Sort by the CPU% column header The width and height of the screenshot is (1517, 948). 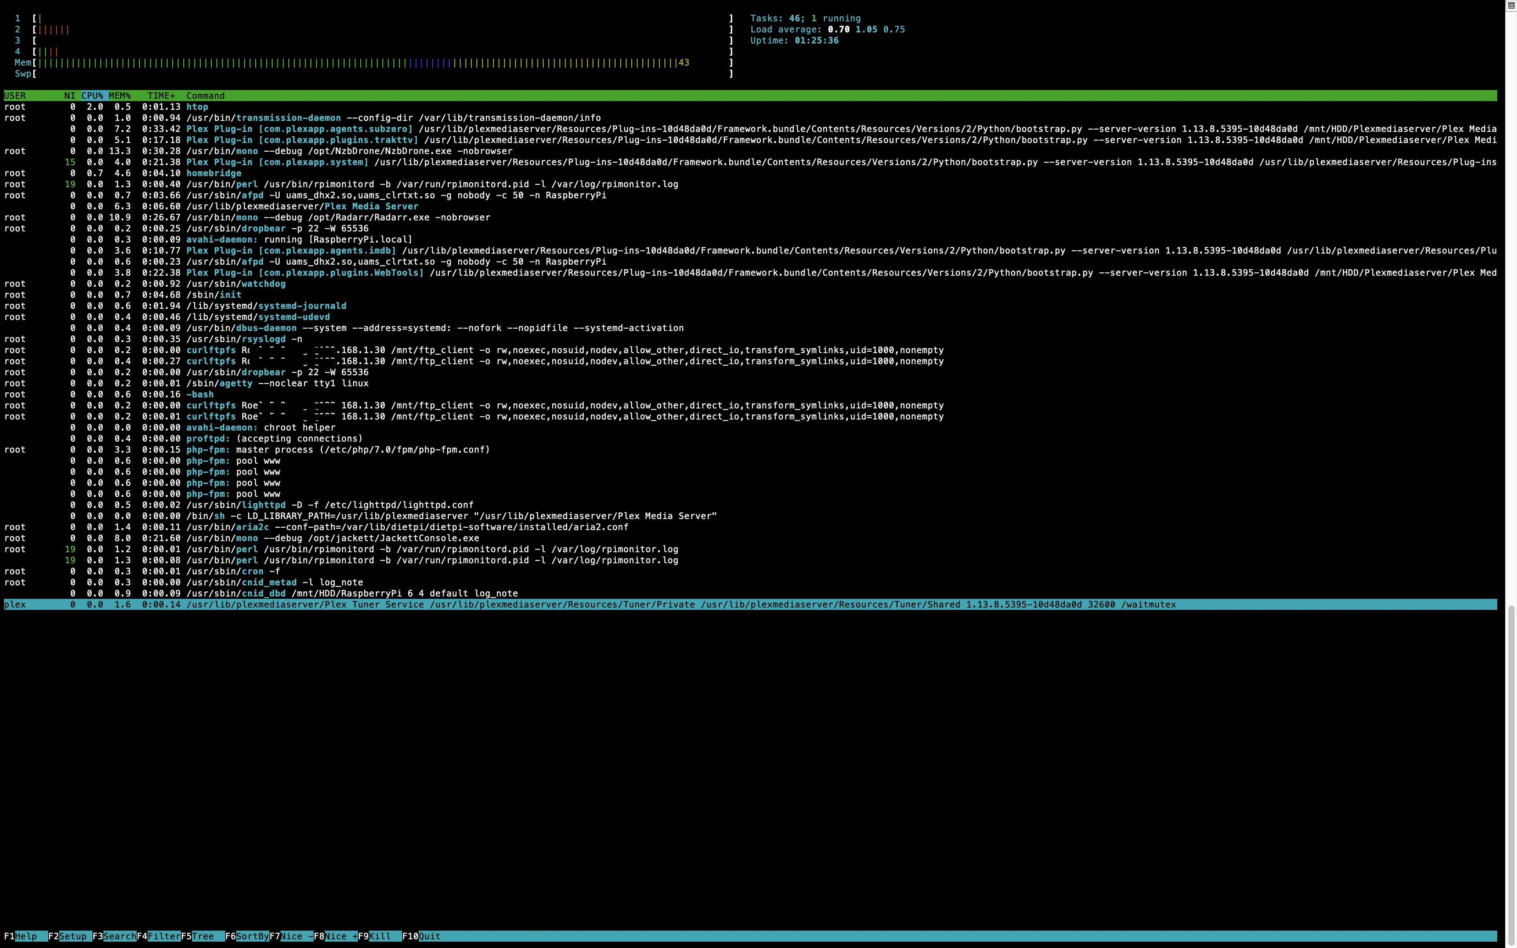(92, 96)
